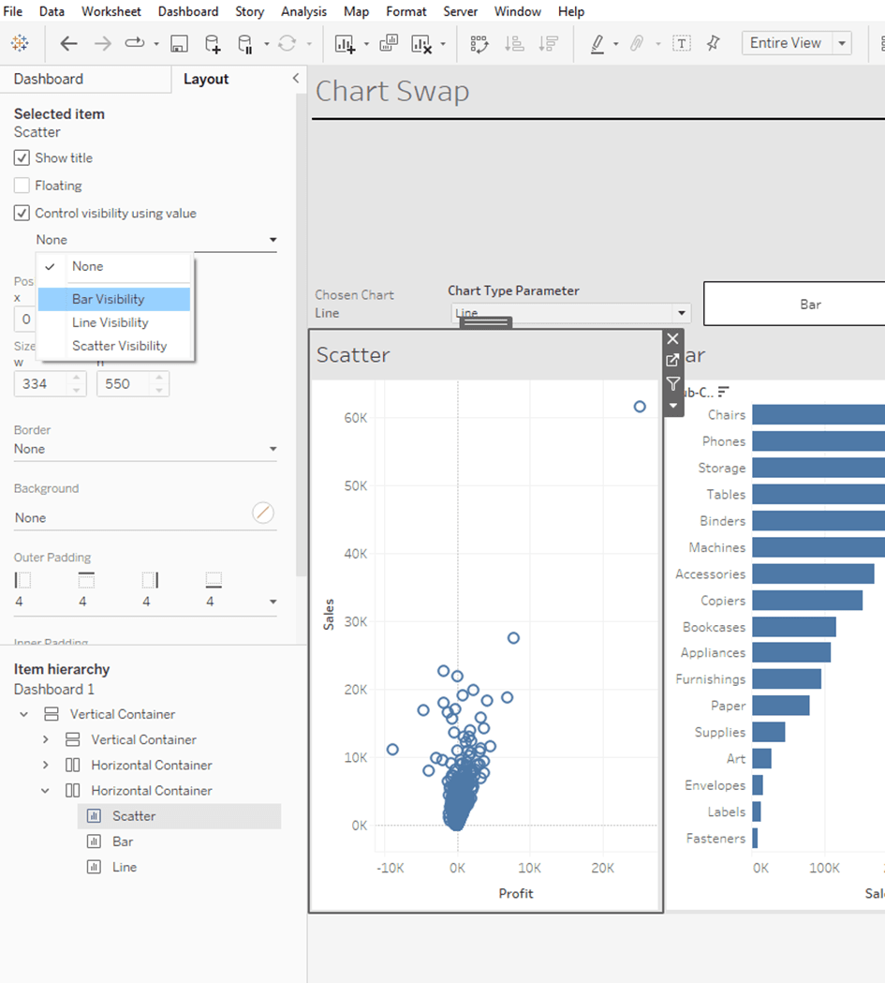
Task: Duplicate sheet icon in toolbar
Action: coord(389,43)
